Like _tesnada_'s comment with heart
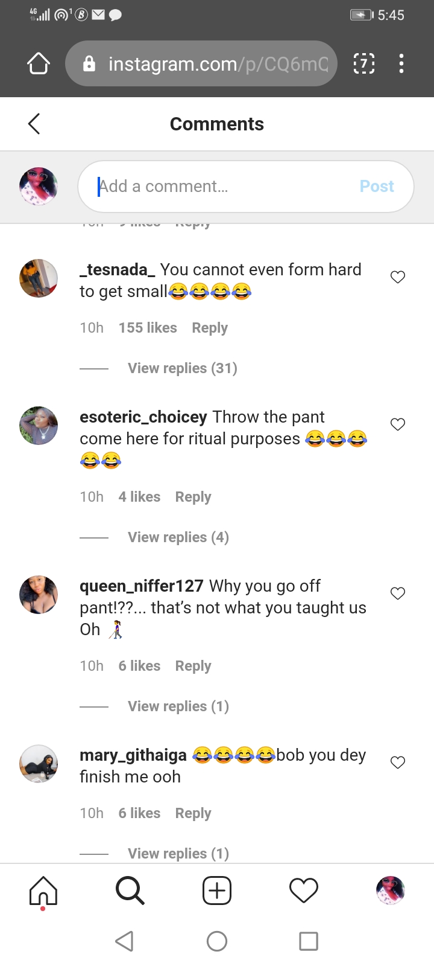 pos(398,277)
